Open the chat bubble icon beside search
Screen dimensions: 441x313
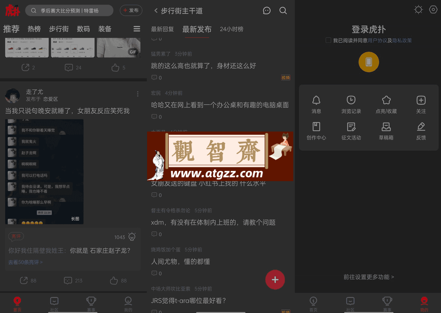[x=267, y=11]
